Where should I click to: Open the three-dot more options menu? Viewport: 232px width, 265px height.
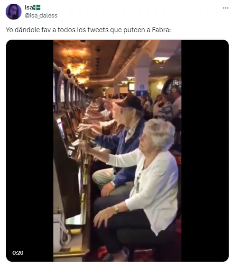tap(225, 8)
